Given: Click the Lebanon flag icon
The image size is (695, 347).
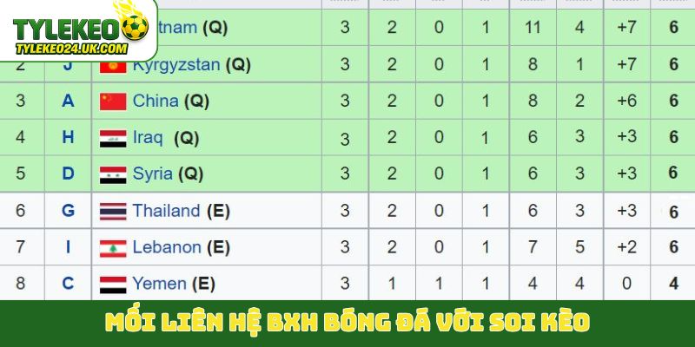Looking at the screenshot, I should click(x=113, y=248).
